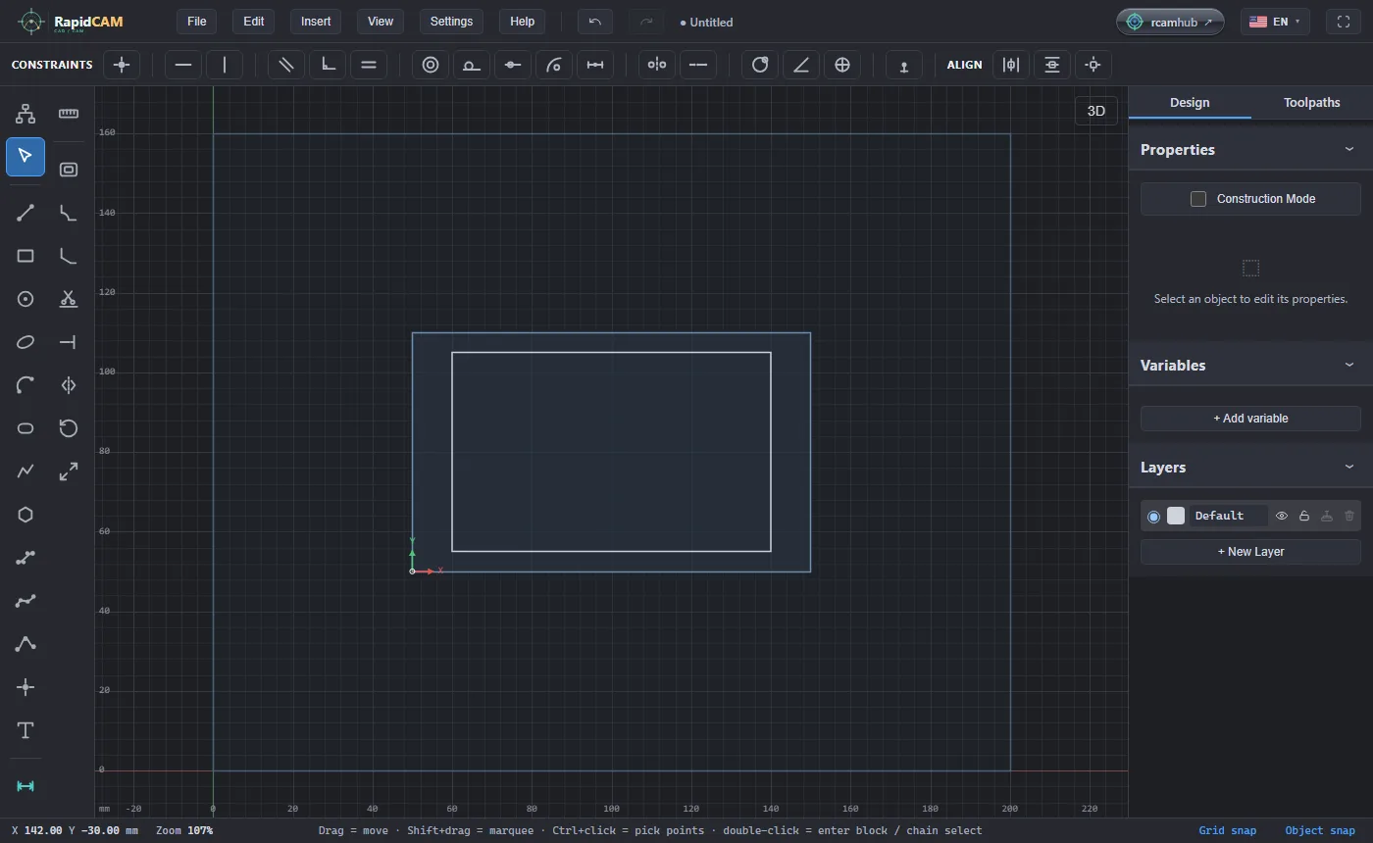Select the Polygon hexagon tool
Viewport: 1373px width, 843px height.
25,515
